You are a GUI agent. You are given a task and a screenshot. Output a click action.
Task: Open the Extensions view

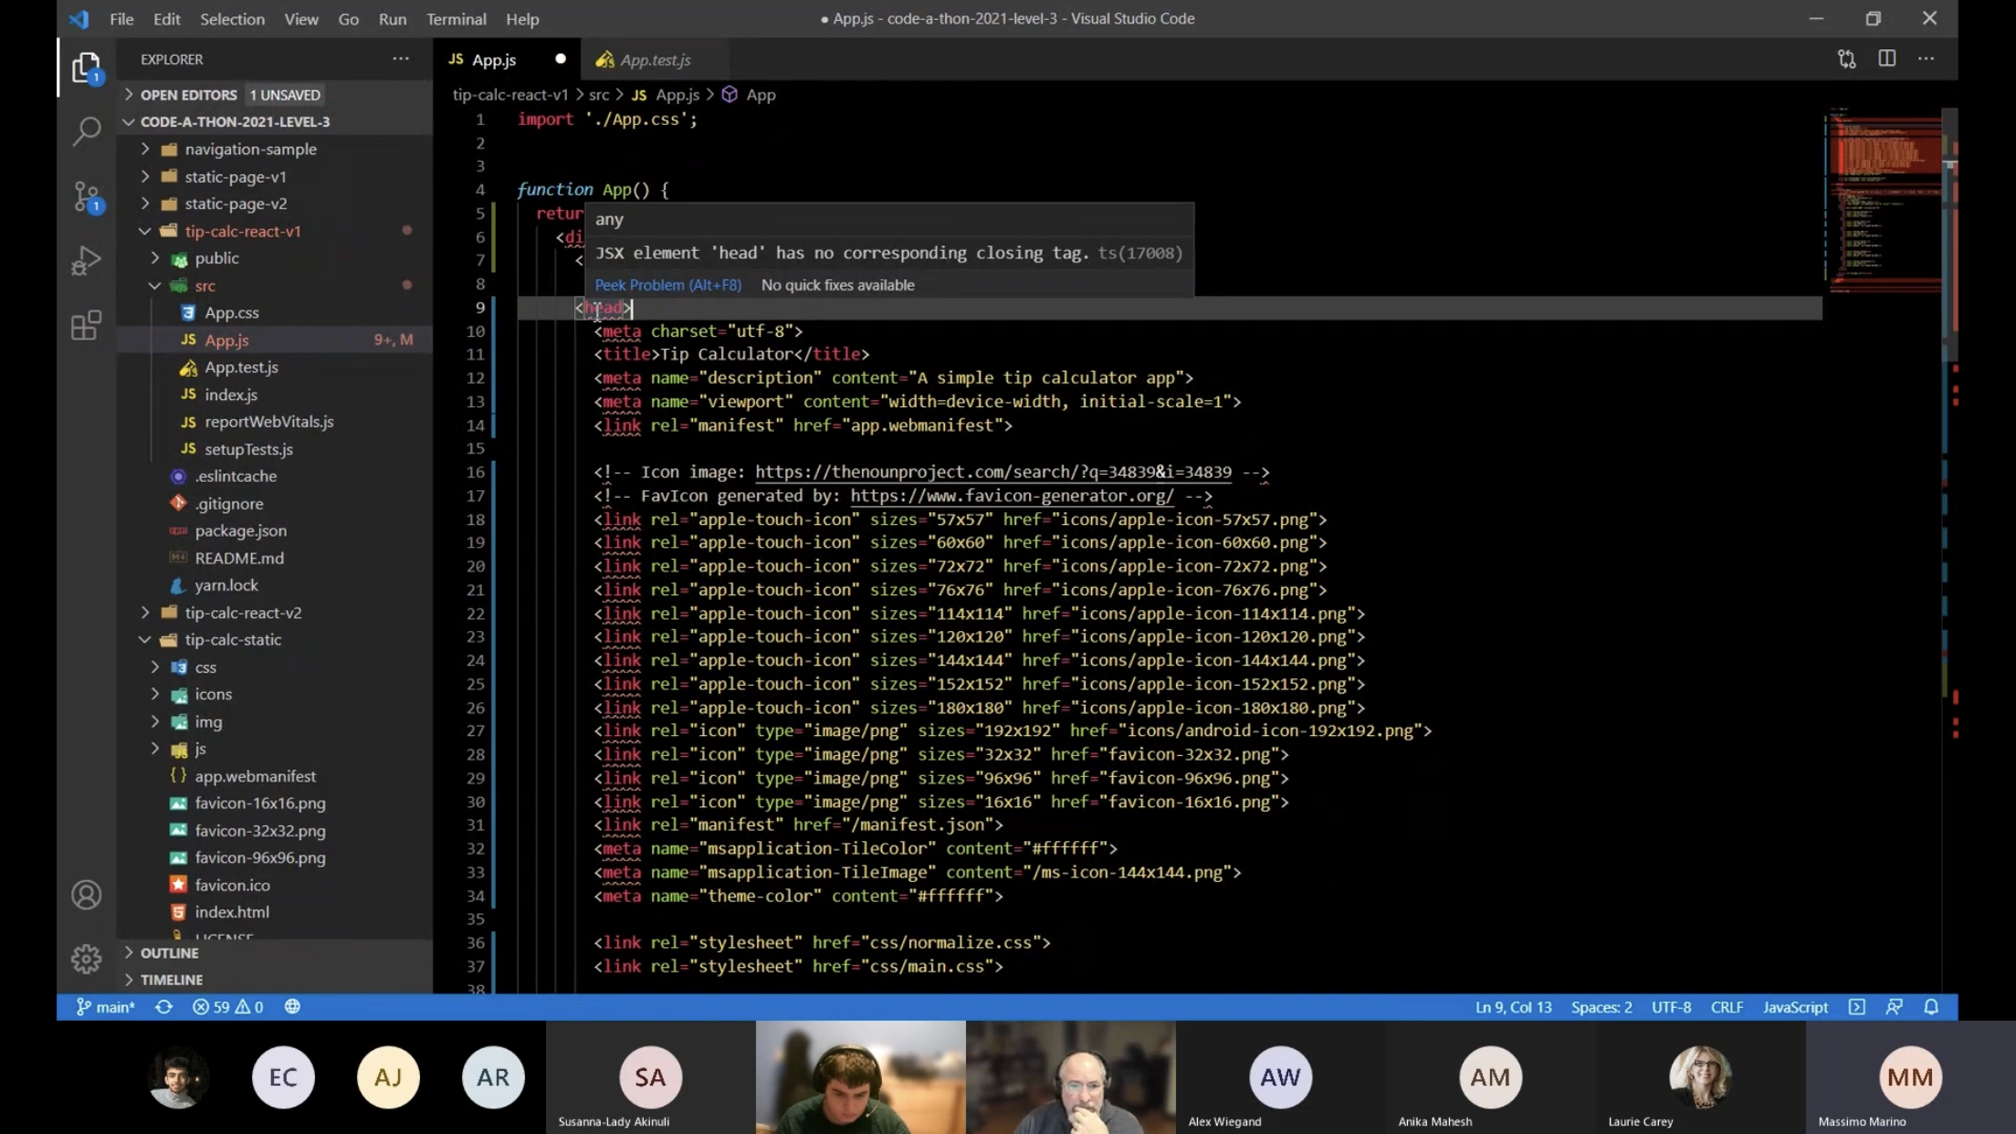pos(86,325)
